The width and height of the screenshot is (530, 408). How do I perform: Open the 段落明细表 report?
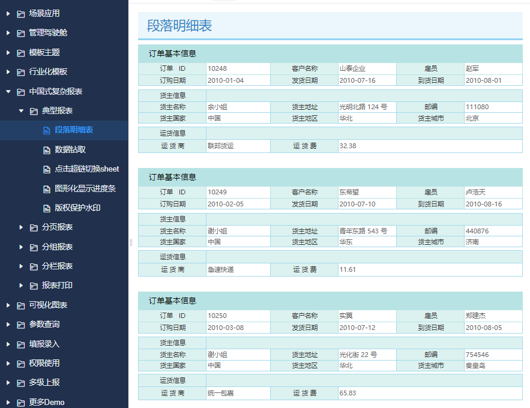pyautogui.click(x=74, y=130)
